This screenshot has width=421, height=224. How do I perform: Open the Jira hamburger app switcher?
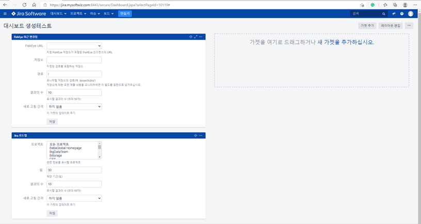(x=5, y=13)
